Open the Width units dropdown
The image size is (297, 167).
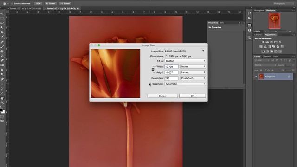[x=193, y=67]
